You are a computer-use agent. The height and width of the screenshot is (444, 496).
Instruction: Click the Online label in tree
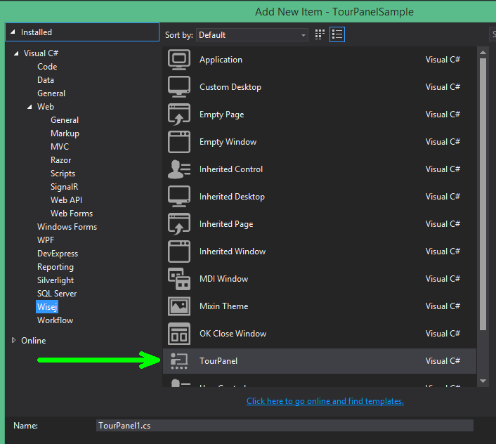pyautogui.click(x=33, y=341)
